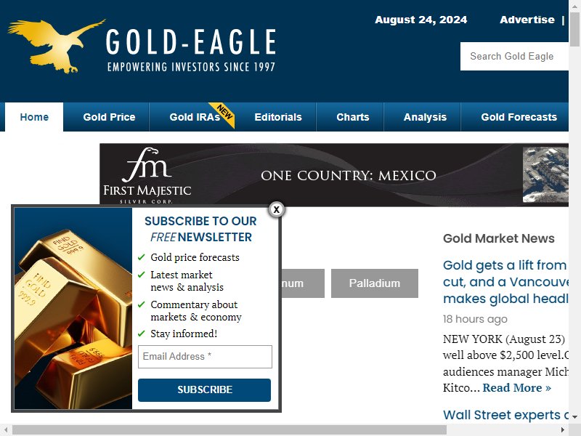Click the Gold-Eagle golden eagle logo

pyautogui.click(x=57, y=47)
